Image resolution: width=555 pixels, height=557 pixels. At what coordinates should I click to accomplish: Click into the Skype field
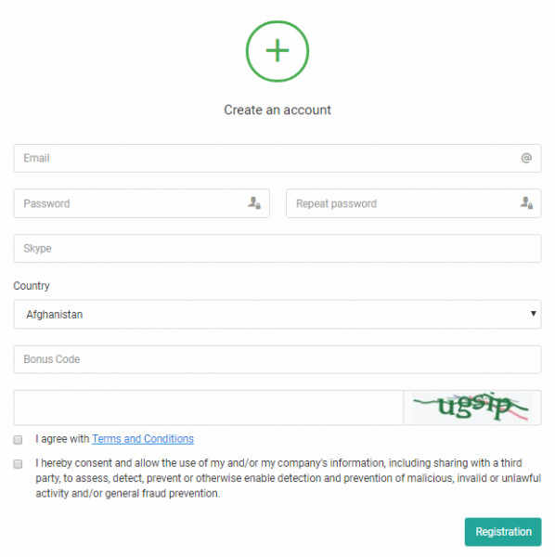(277, 248)
